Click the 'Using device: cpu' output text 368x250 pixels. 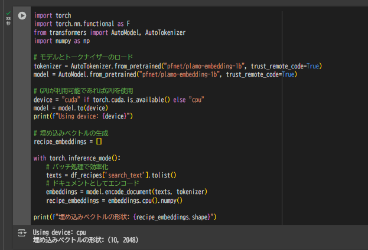point(60,232)
